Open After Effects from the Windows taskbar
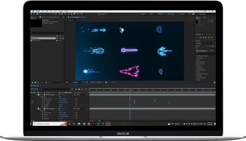The height and width of the screenshot is (141, 246). (108, 124)
